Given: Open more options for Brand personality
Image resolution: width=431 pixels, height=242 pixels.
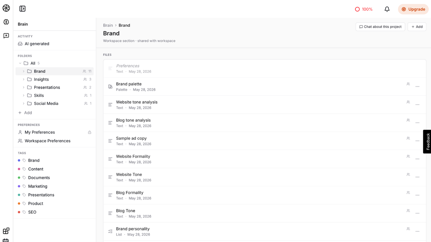Looking at the screenshot, I should [x=418, y=232].
